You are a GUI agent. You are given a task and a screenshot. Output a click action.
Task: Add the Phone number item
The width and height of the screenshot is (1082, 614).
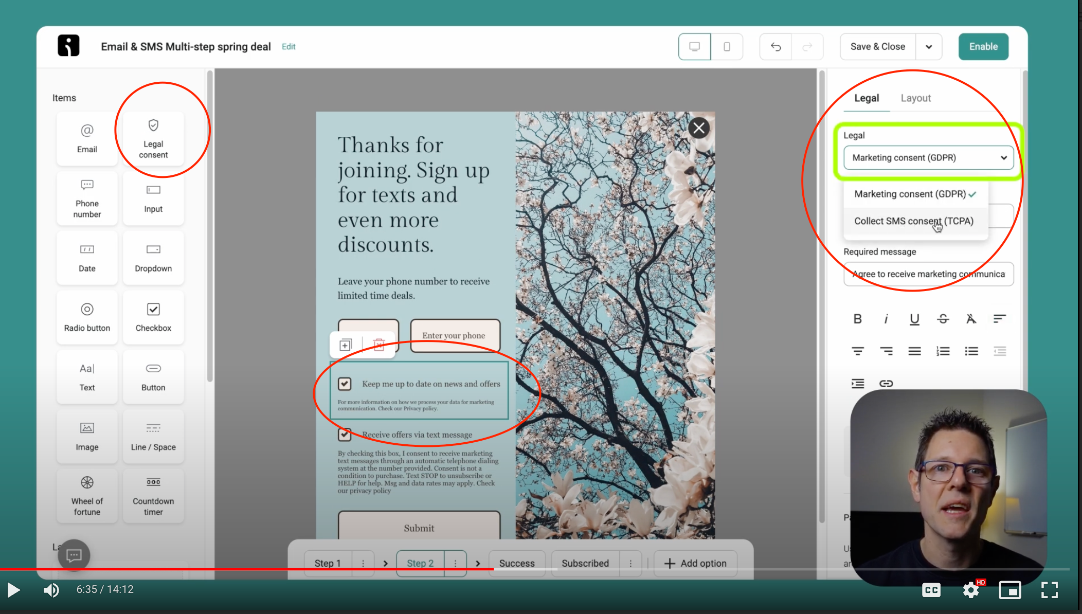point(87,198)
